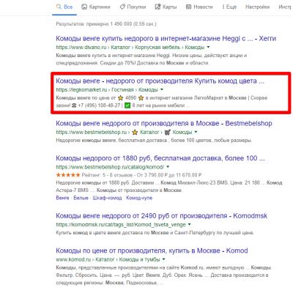Click the three-dot icon beside Ещё
The image size is (293, 293).
point(223,7)
